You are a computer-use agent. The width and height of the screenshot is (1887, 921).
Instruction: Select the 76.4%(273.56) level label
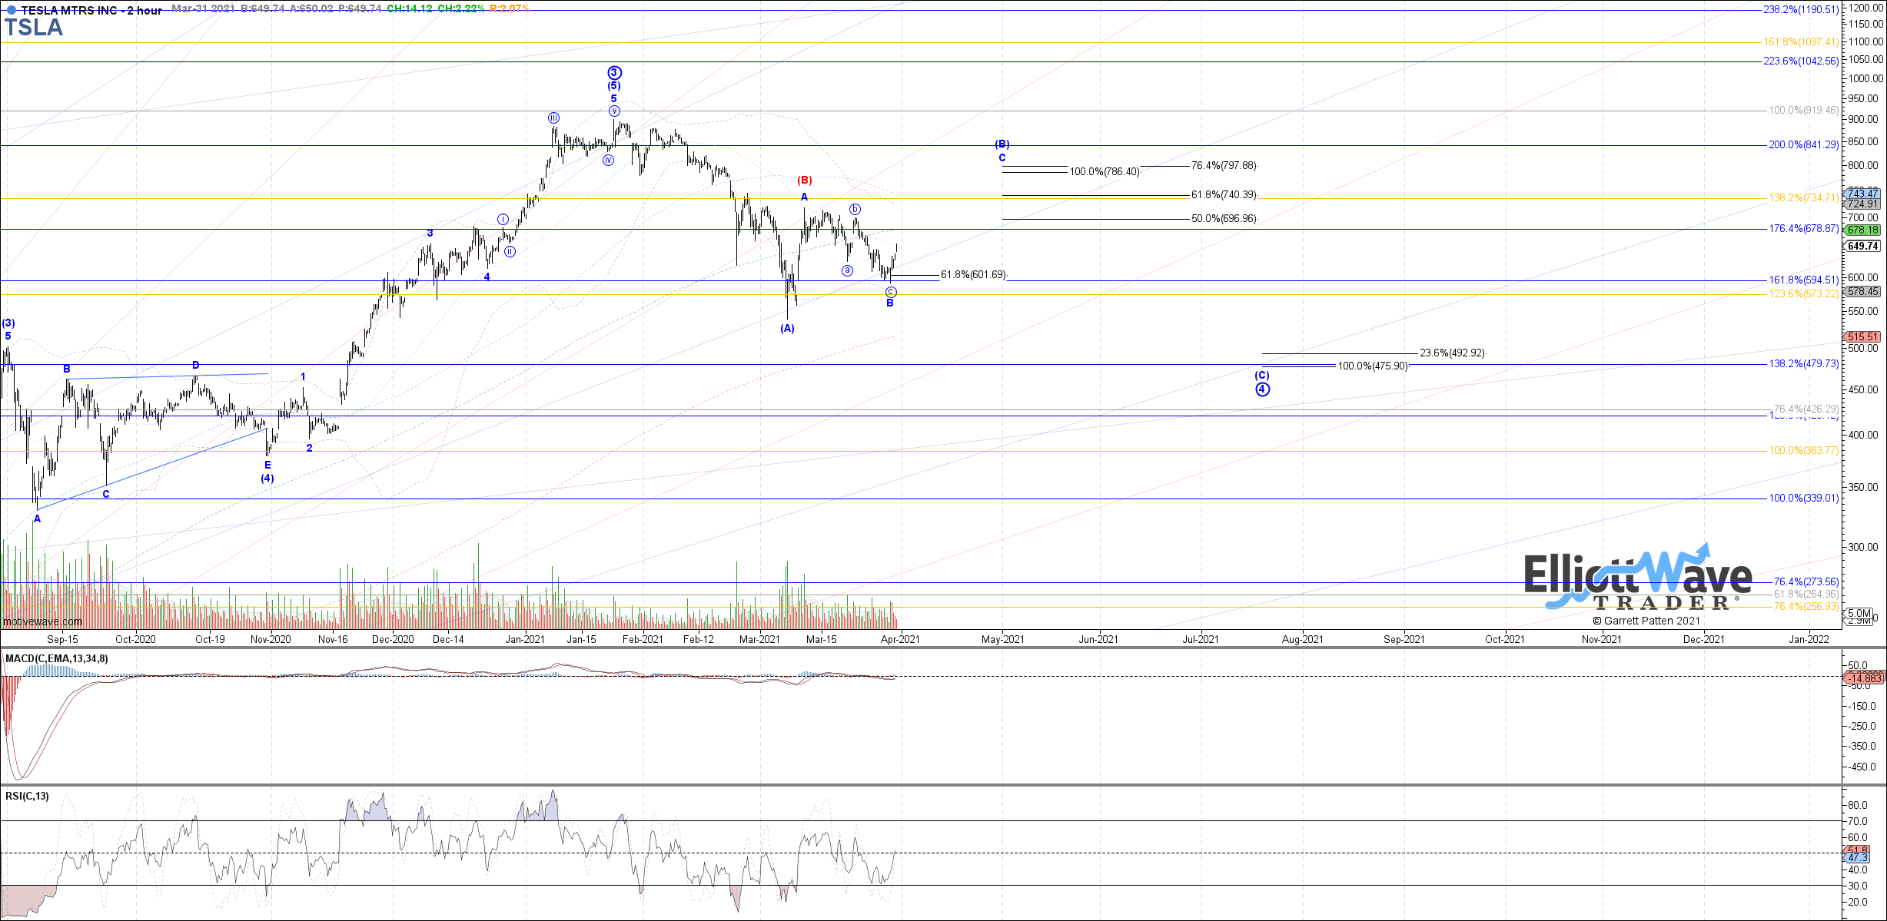click(x=1806, y=582)
